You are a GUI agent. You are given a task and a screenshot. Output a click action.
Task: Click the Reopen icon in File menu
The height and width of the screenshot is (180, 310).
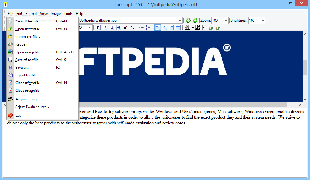click(10, 44)
